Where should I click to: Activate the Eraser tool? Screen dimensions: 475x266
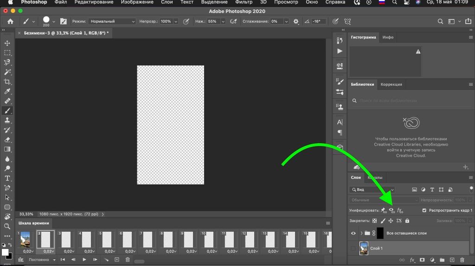click(7, 139)
